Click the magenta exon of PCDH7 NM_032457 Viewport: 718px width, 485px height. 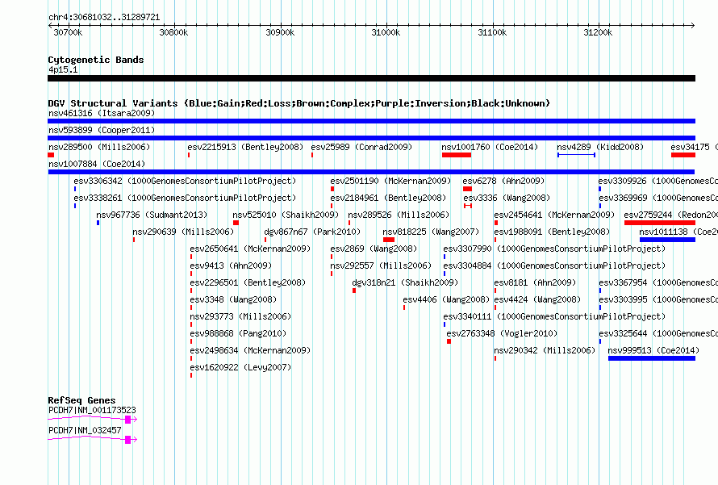click(x=128, y=440)
